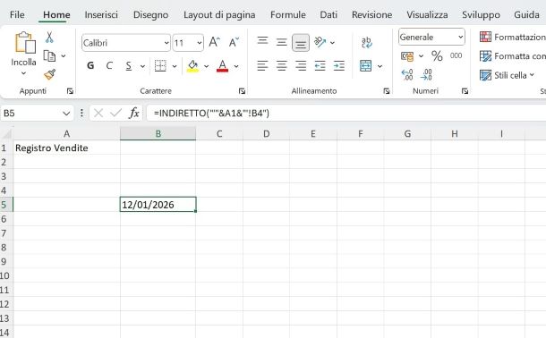Screen dimensions: 546x338
Task: Apply thousands separator 000 style
Action: [x=456, y=55]
